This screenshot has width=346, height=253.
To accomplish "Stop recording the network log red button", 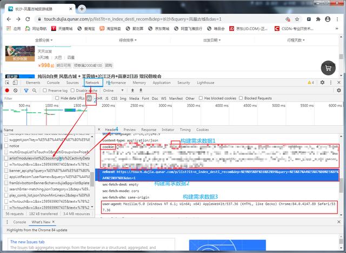I will click(7, 90).
